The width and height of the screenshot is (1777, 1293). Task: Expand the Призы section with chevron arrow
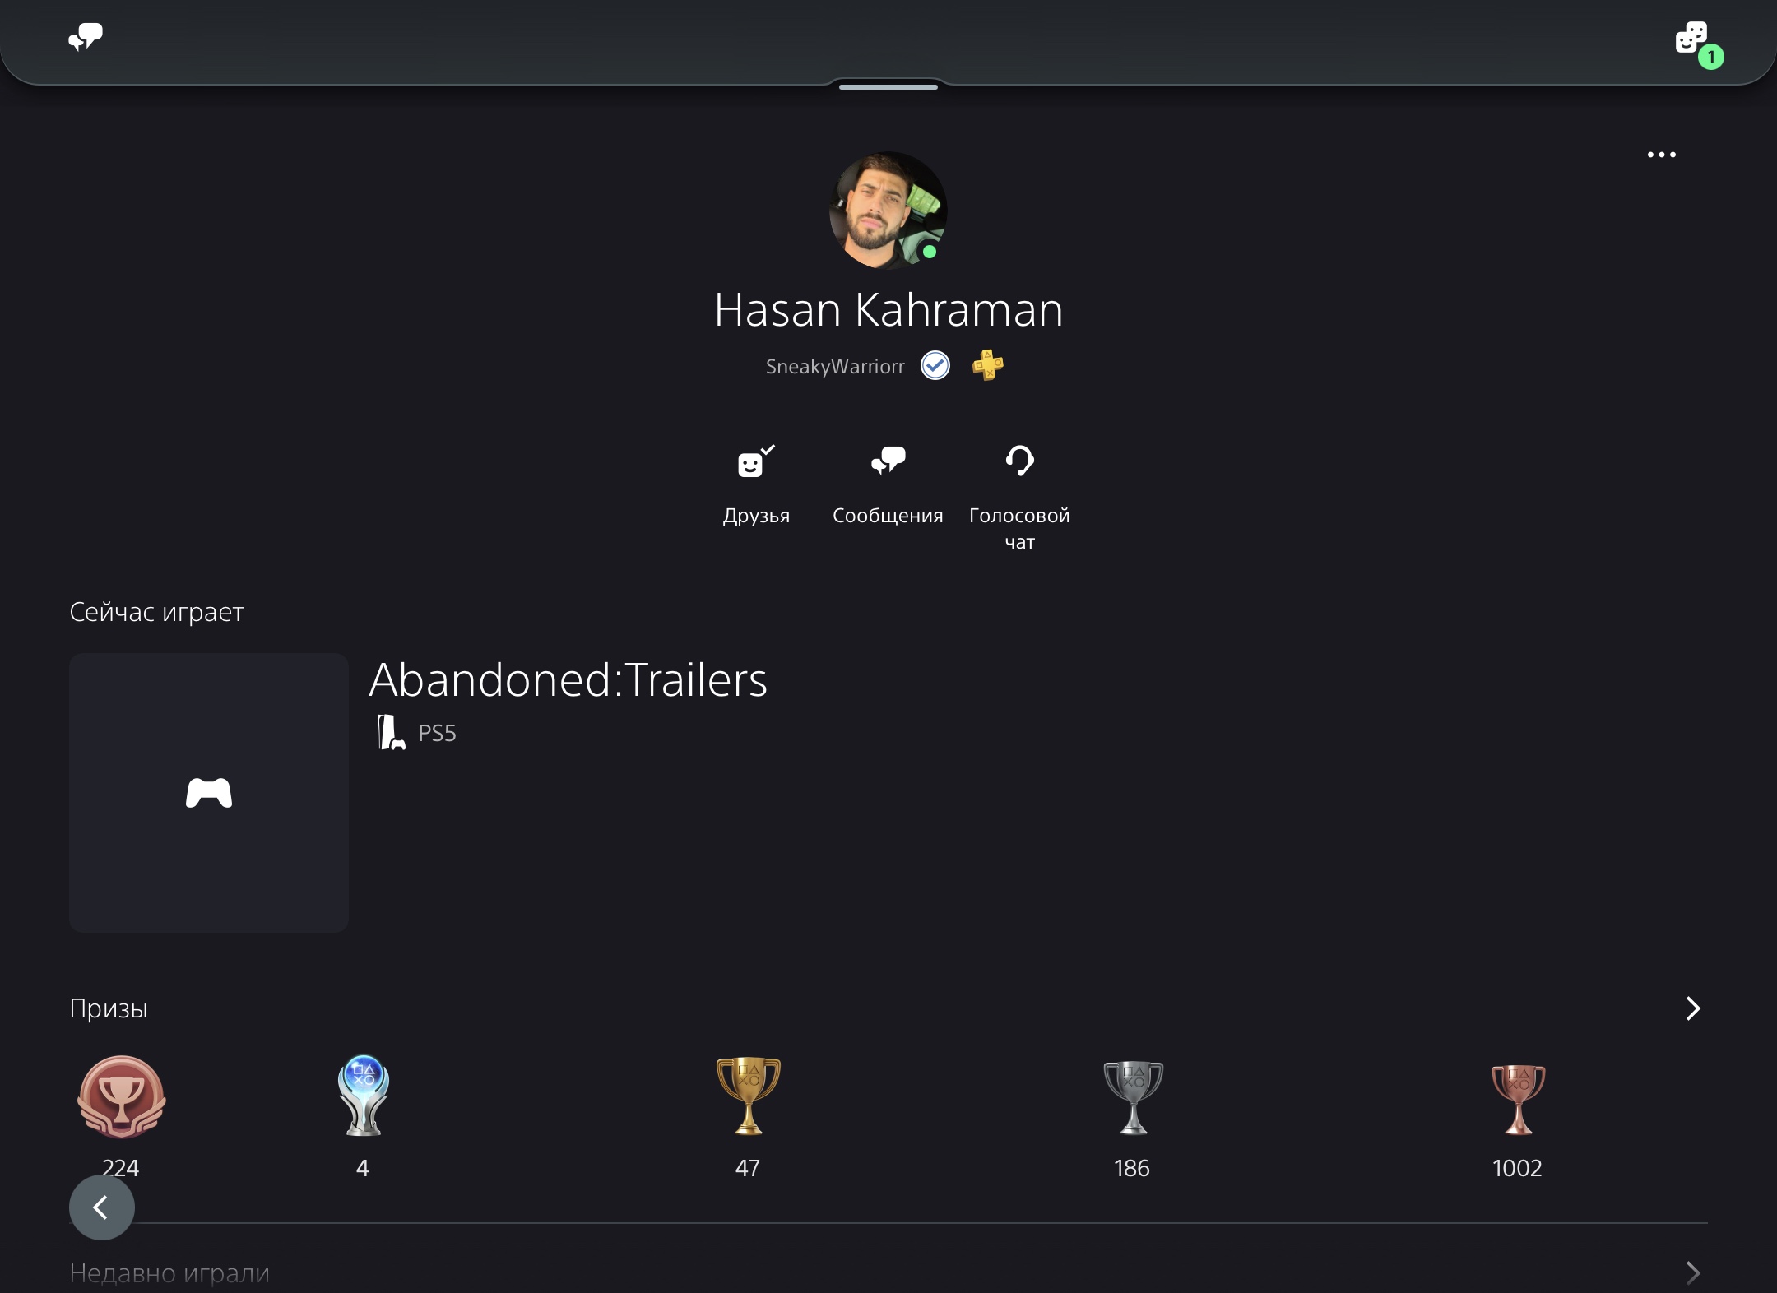pyautogui.click(x=1692, y=1008)
